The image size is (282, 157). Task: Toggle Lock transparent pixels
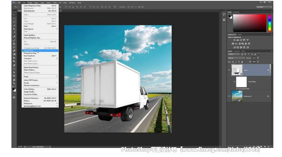point(233,62)
